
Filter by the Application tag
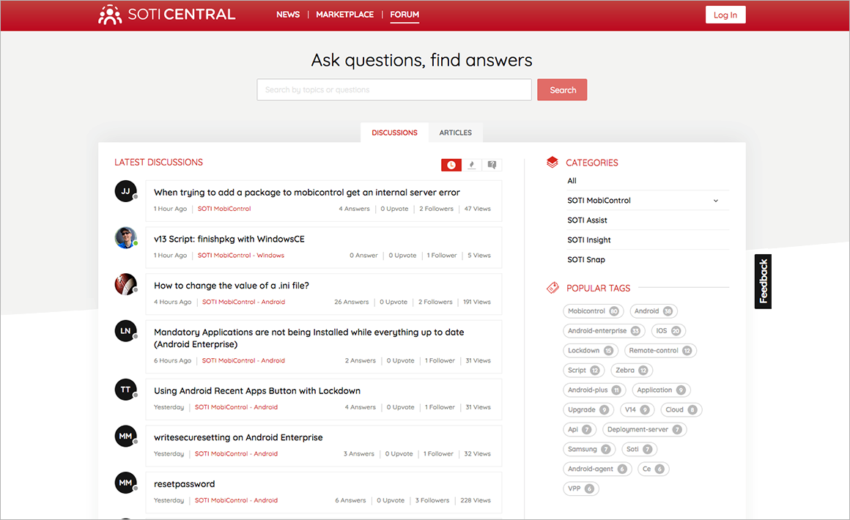click(x=661, y=390)
